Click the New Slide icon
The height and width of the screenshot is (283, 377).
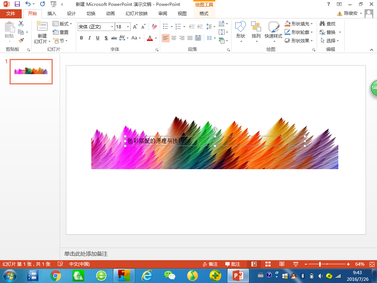click(42, 26)
